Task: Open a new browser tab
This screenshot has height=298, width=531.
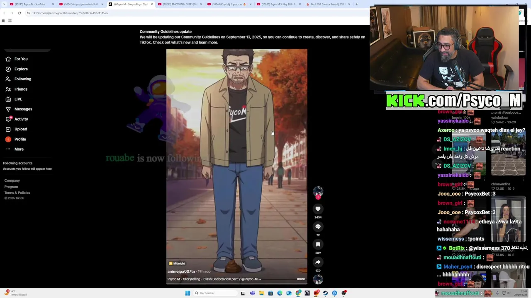Action: click(356, 4)
